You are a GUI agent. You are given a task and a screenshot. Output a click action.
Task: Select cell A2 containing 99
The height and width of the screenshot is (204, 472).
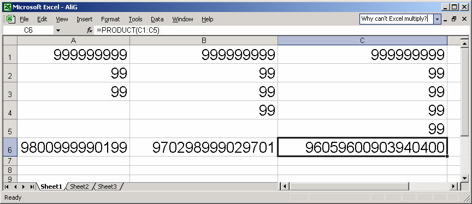(73, 73)
